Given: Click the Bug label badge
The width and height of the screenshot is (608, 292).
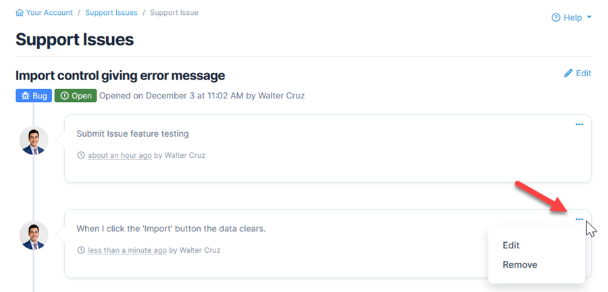Looking at the screenshot, I should pos(33,96).
